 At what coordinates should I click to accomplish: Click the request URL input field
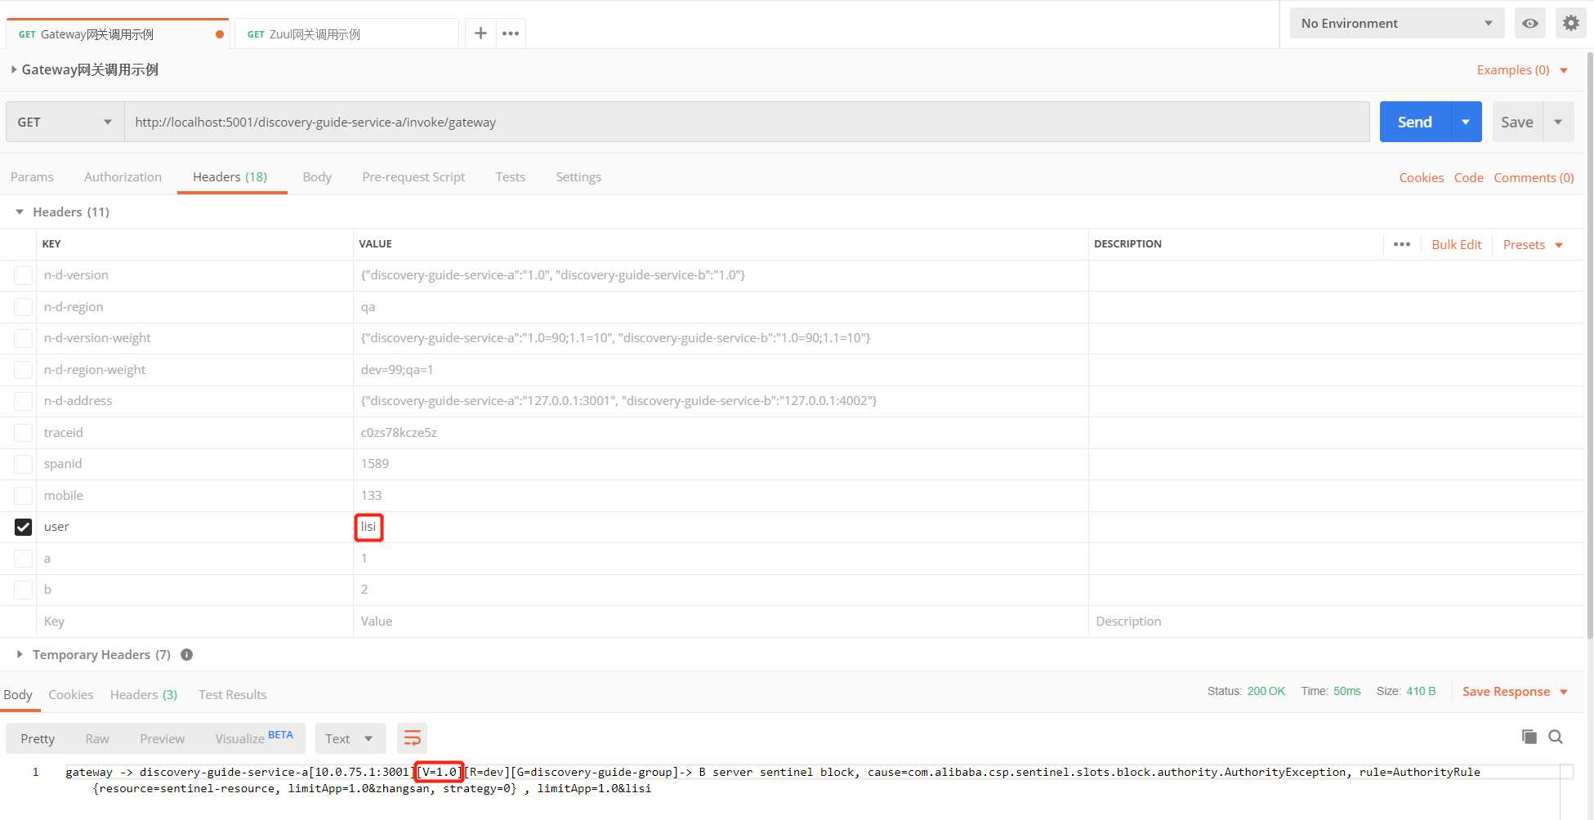(x=747, y=122)
